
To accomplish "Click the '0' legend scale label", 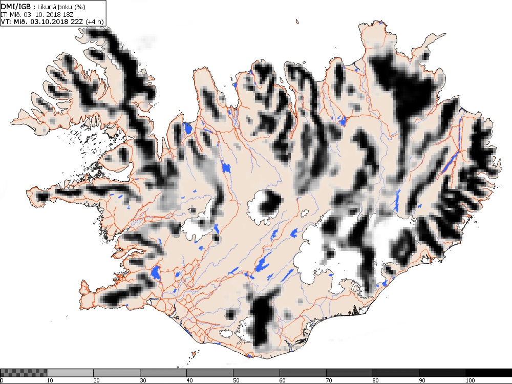I will [x=2, y=380].
